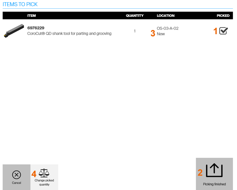237x190 pixels.
Task: Sort by the QUANTITY column header
Action: click(135, 16)
